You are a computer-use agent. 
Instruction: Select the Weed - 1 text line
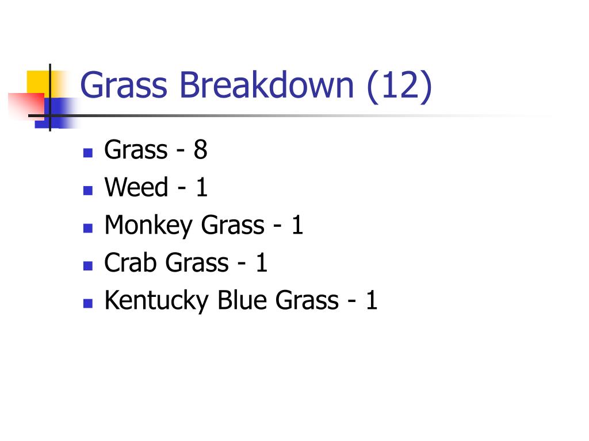click(x=156, y=187)
